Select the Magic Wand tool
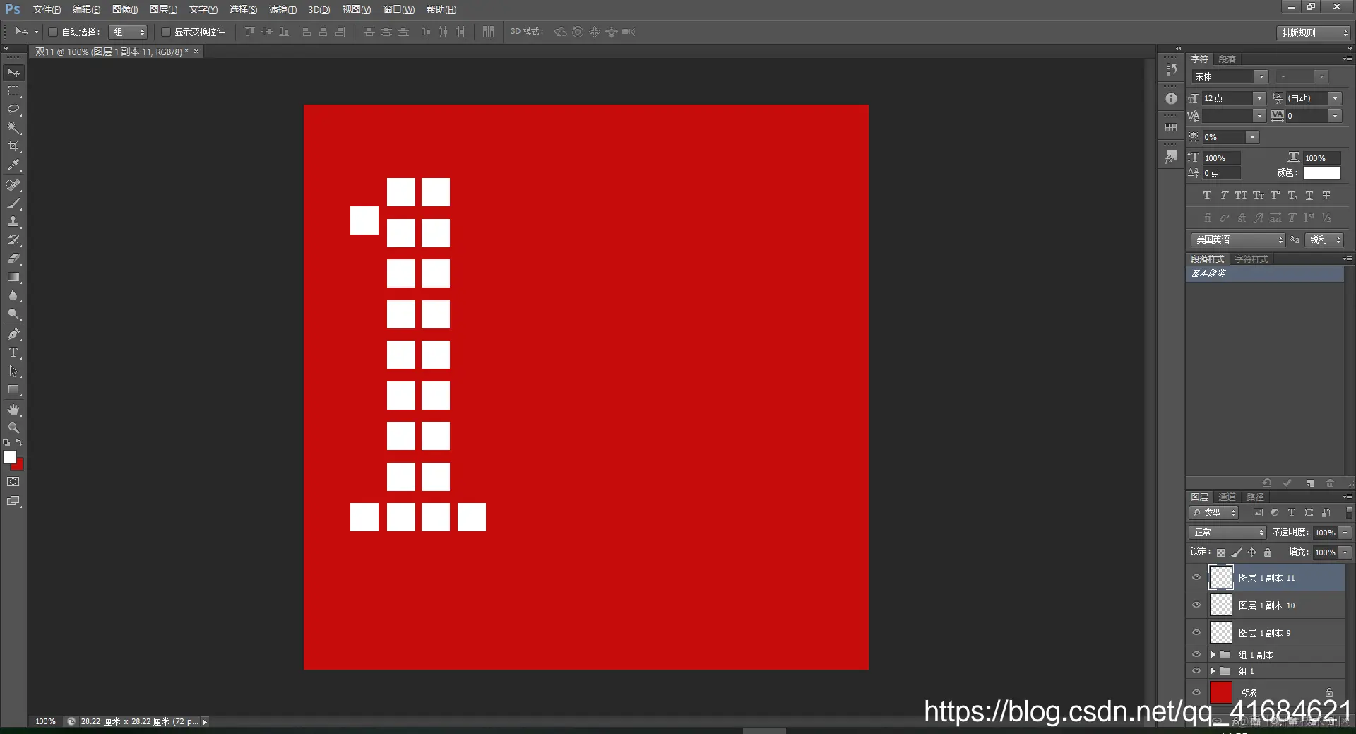1356x734 pixels. click(13, 128)
